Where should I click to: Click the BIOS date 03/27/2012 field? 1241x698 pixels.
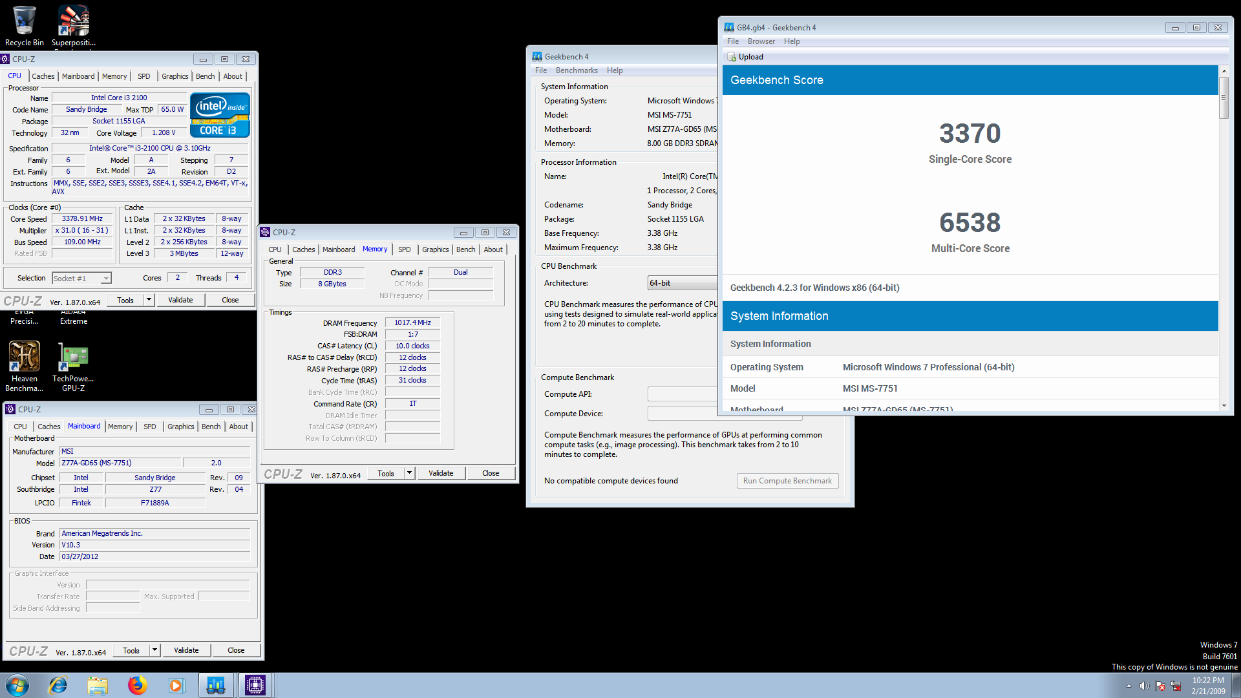pos(154,556)
